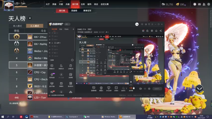The image size is (212, 119).
Task: Click the share icon in the streaming app header
Action: coord(161,31)
